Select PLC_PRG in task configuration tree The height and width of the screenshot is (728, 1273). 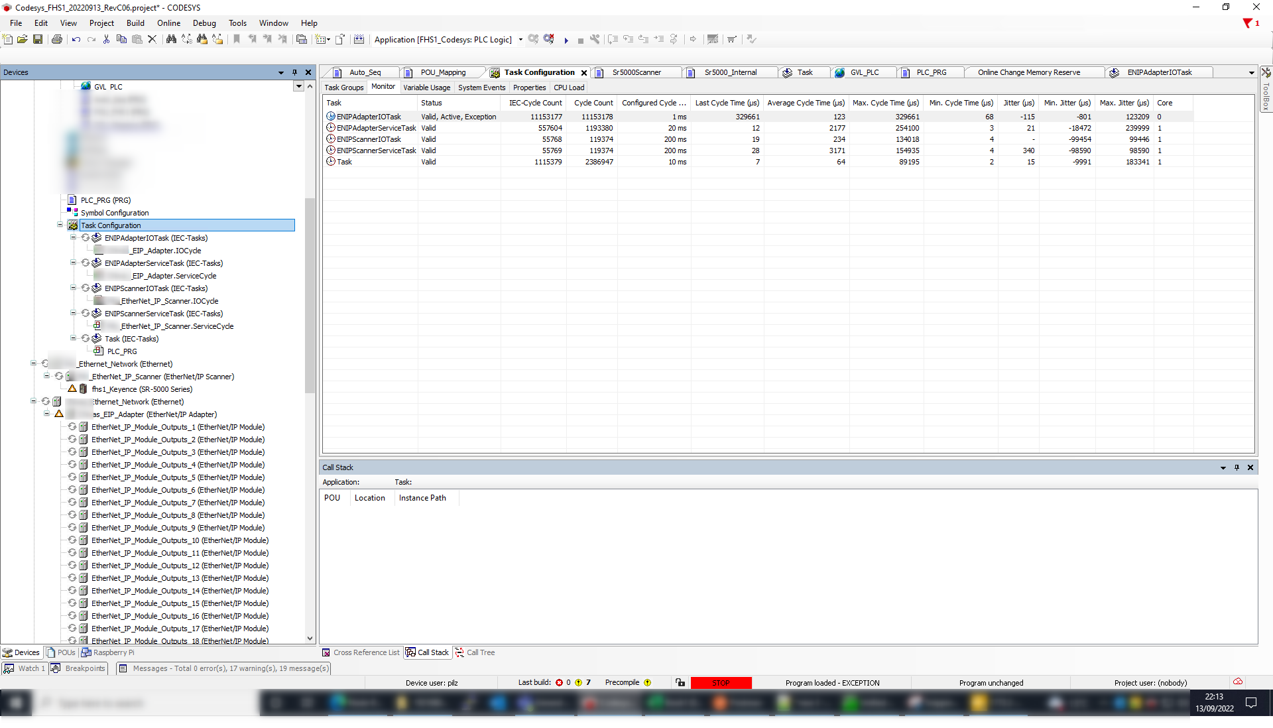[121, 351]
